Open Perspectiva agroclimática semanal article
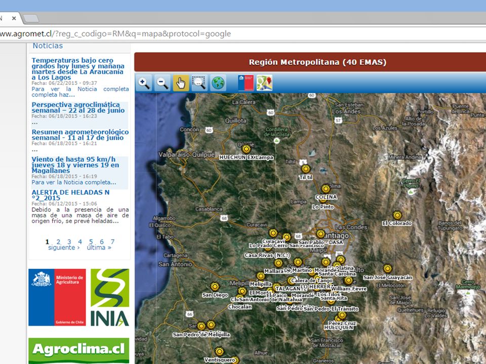Image resolution: width=486 pixels, height=364 pixels. [x=78, y=107]
